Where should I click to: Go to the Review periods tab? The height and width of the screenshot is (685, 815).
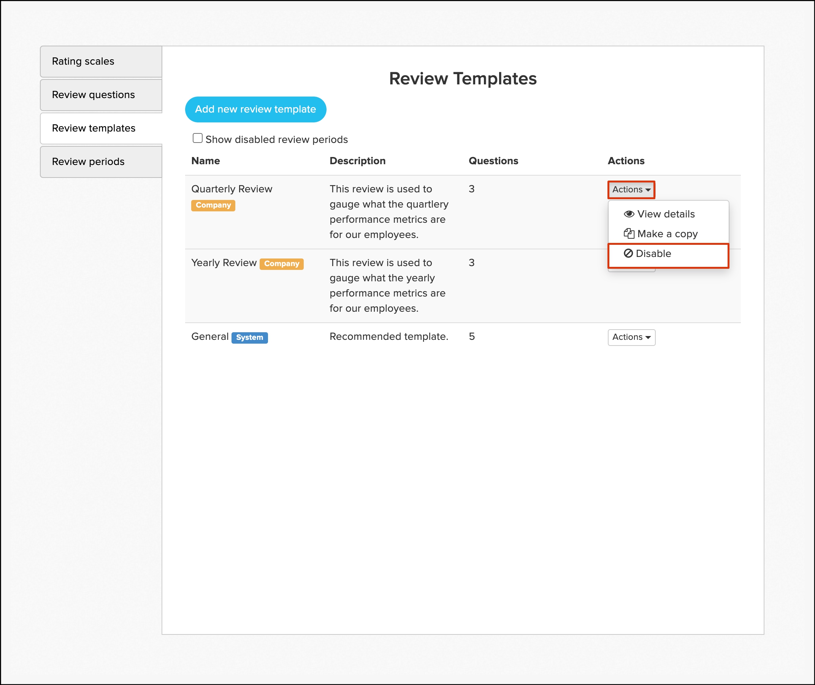pos(88,162)
